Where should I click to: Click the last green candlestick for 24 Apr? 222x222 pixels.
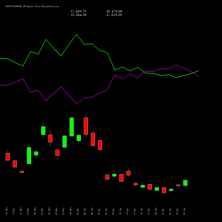coord(185,183)
